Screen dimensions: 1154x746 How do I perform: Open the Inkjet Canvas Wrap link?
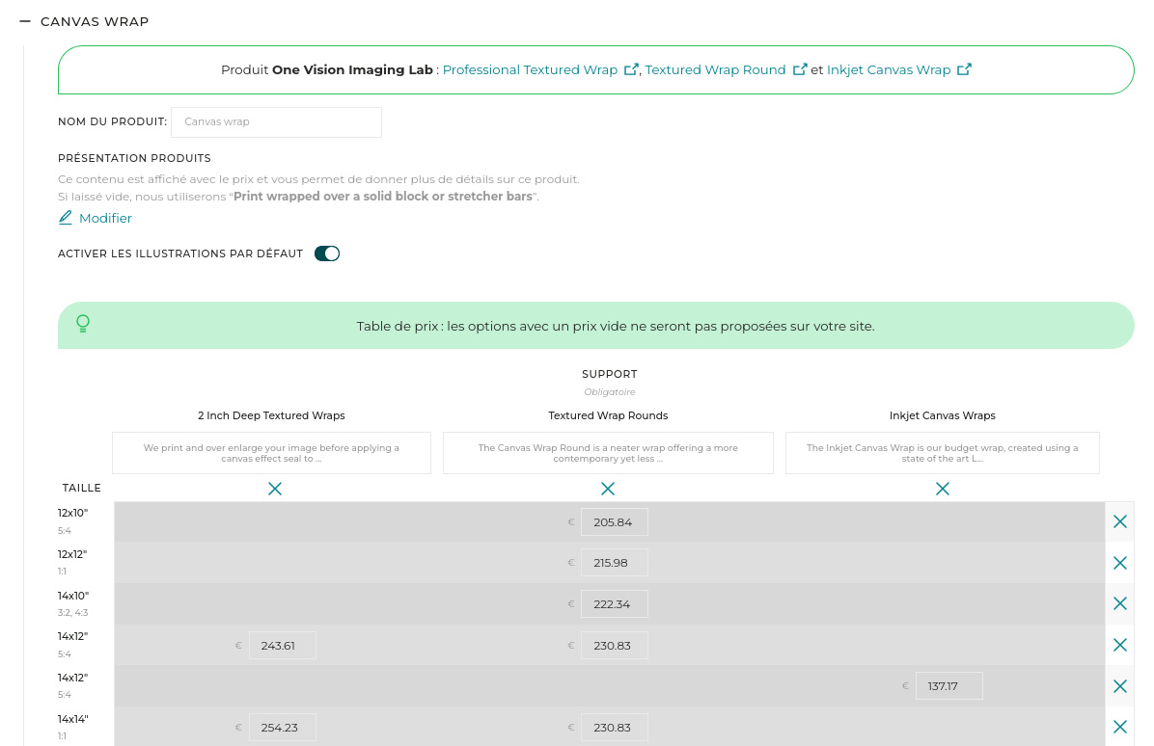(x=889, y=70)
